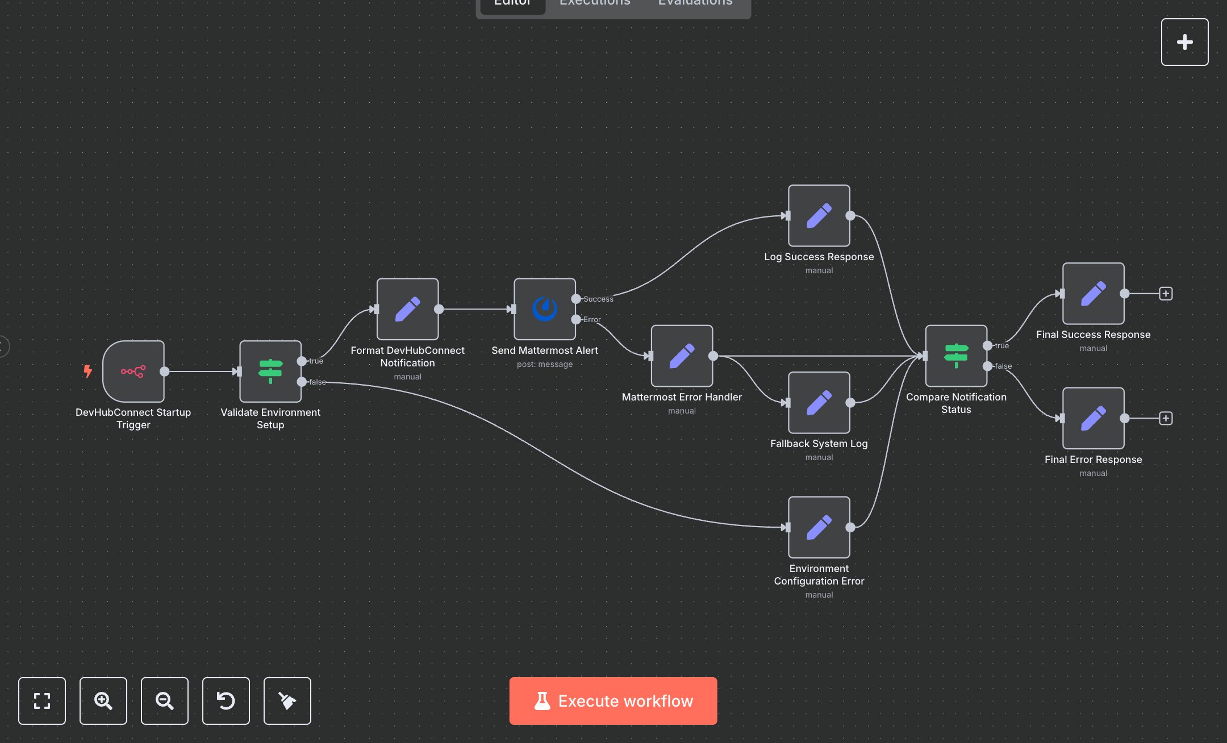Zoom in on the workflow canvas
Viewport: 1227px width, 743px height.
pyautogui.click(x=103, y=701)
